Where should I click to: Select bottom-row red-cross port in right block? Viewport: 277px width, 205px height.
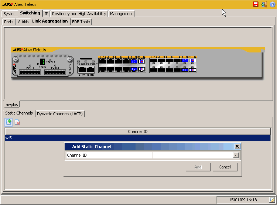pyautogui.click(x=192, y=70)
